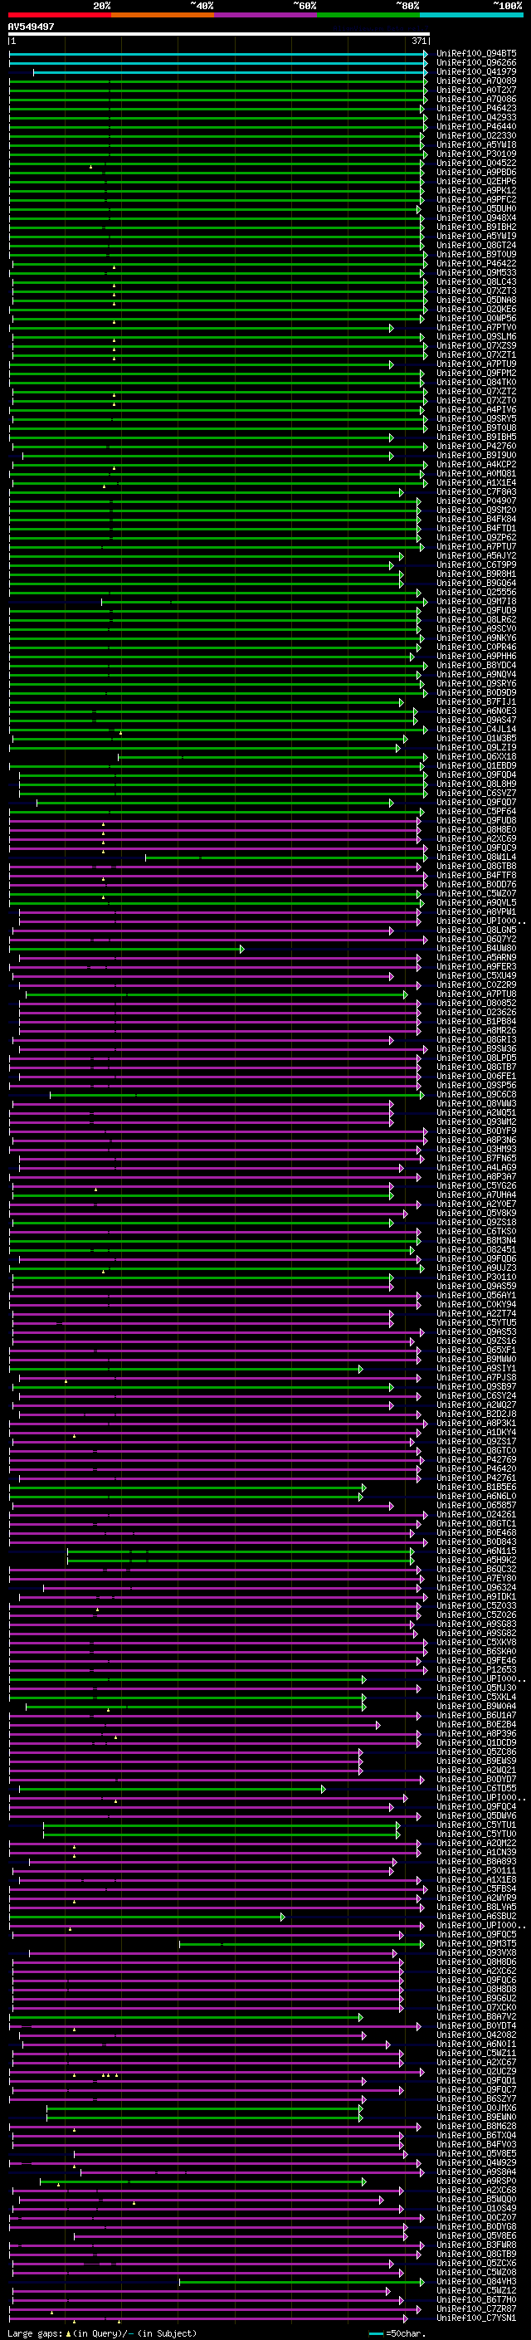Screen dimensions: 531x2340
Task: Click label UniRef100_B7FIJ1
Action: (476, 702)
